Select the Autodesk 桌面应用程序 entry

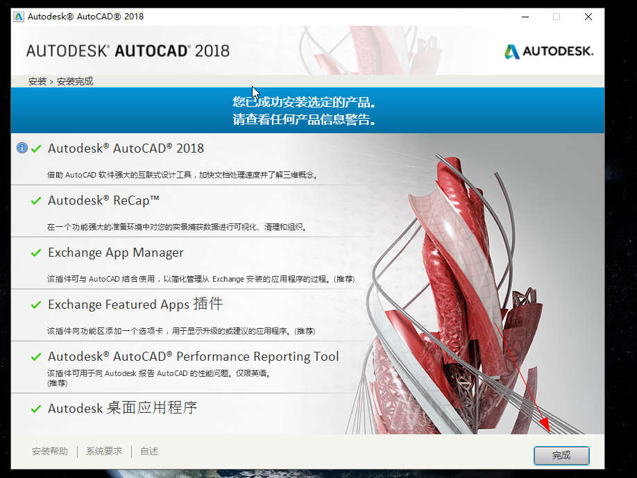pos(123,409)
